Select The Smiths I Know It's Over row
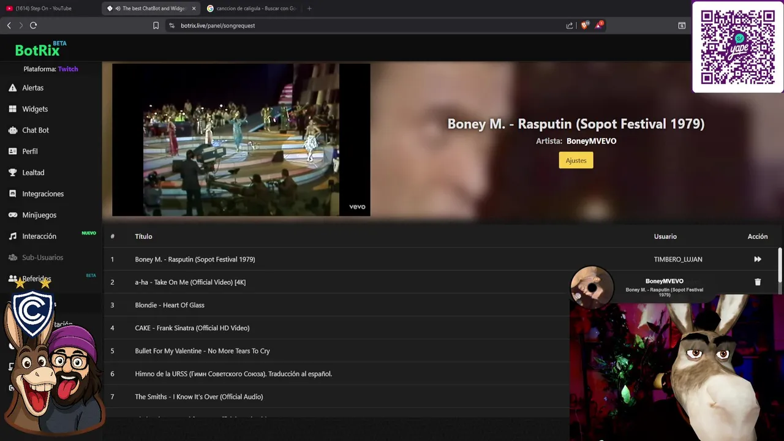 [337, 396]
